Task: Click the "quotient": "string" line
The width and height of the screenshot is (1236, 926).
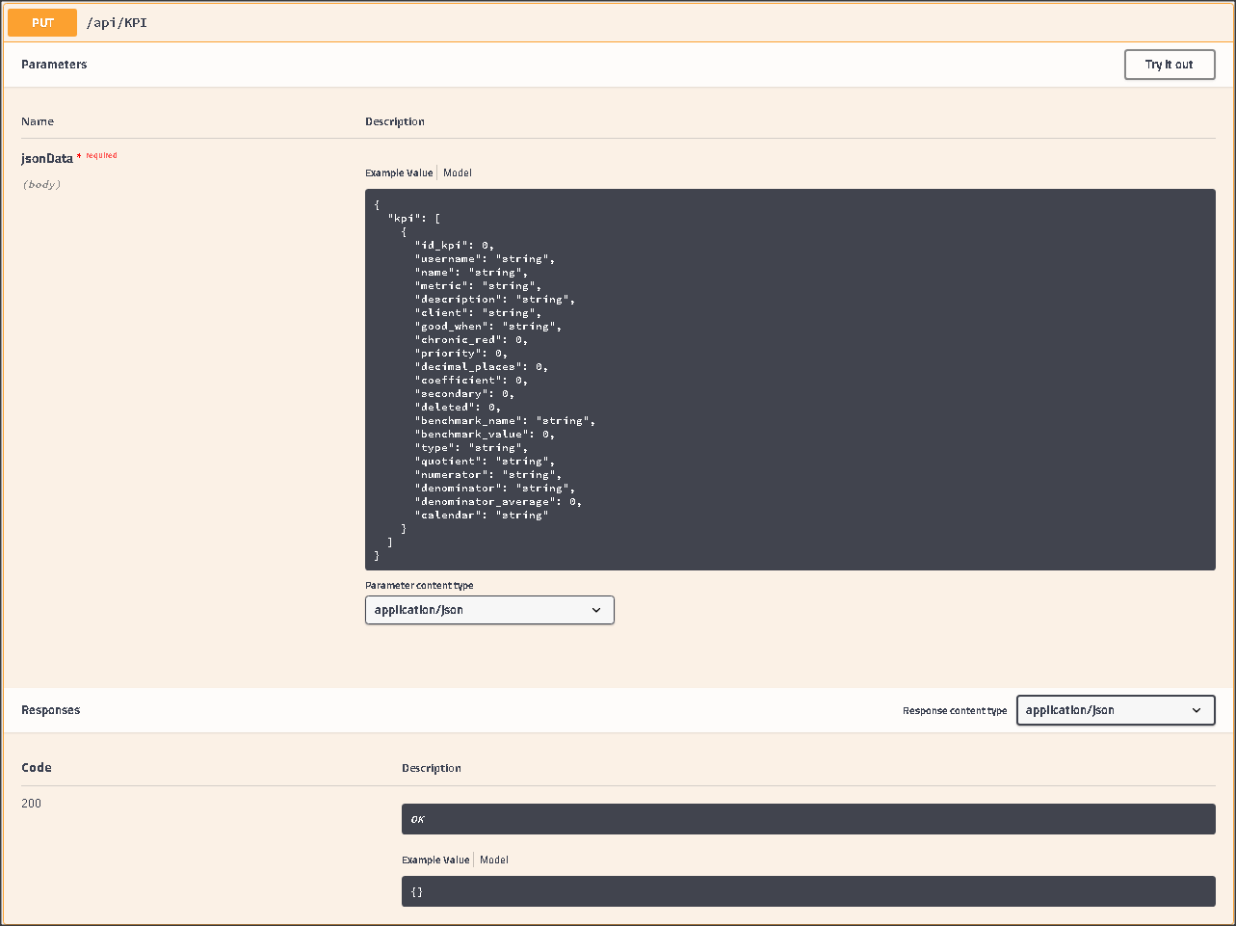Action: pos(485,461)
